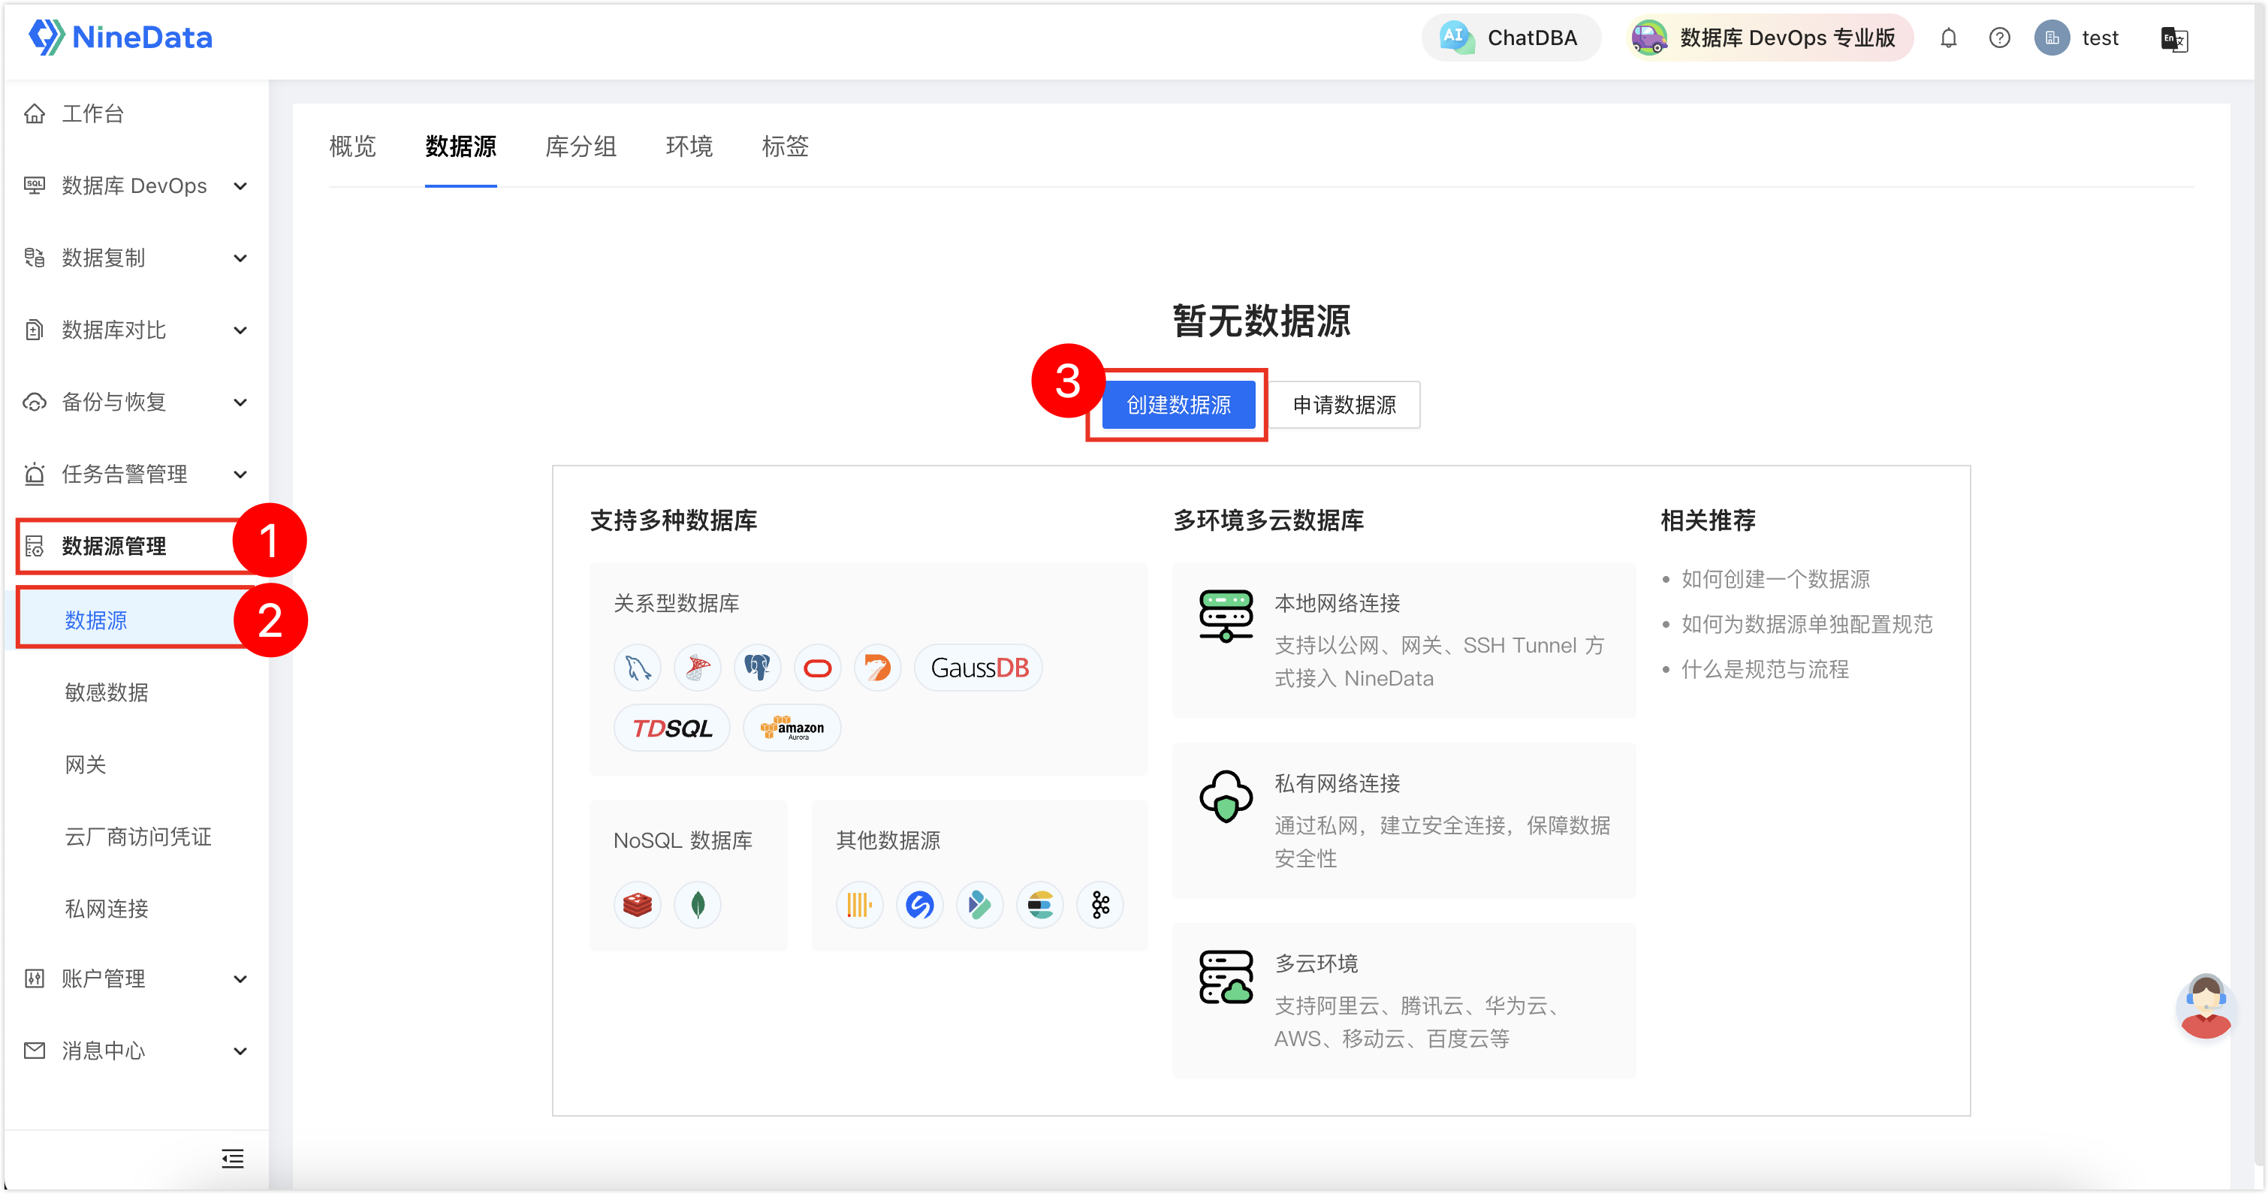2268x1194 pixels.
Task: Click the 消息中心 envelope icon
Action: point(35,1051)
